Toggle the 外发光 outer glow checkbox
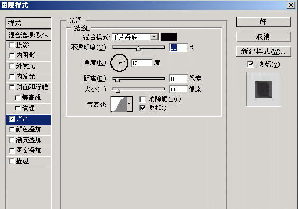 [x=12, y=66]
